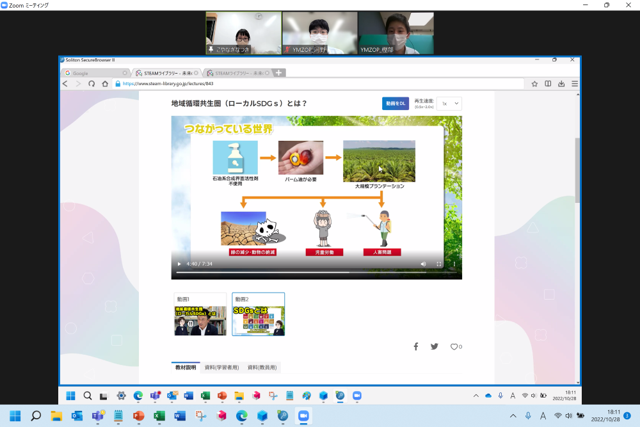The height and width of the screenshot is (427, 640).
Task: Go back in the SecureBrowser
Action: tap(65, 84)
